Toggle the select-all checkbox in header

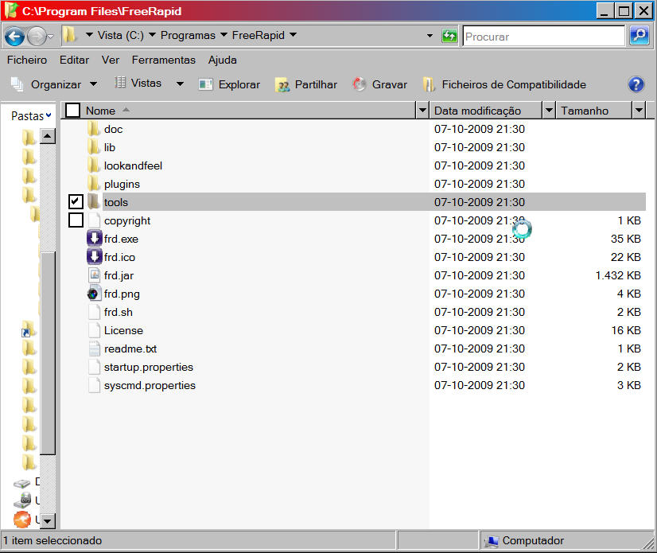(x=72, y=111)
